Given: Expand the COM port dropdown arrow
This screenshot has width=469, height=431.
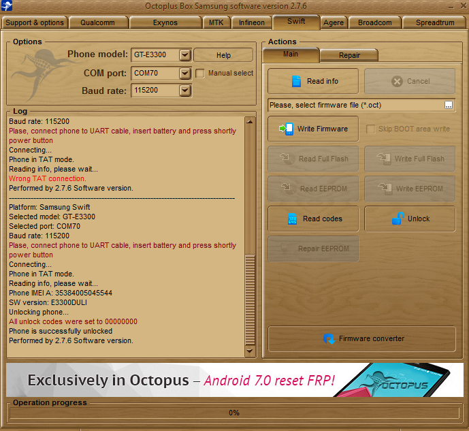Looking at the screenshot, I should [185, 74].
